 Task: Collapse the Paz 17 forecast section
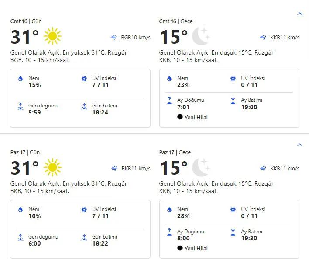[x=299, y=145]
